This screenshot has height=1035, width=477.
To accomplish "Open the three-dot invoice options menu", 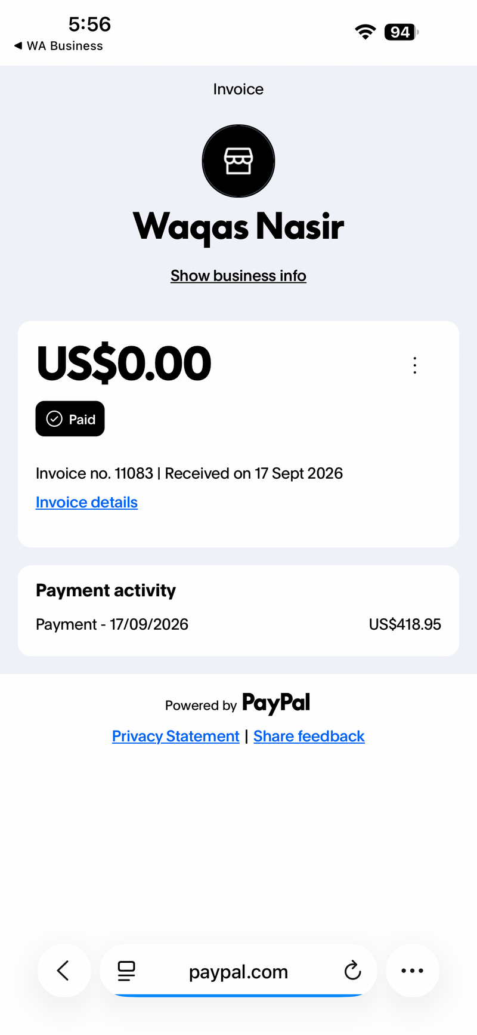I will [415, 365].
